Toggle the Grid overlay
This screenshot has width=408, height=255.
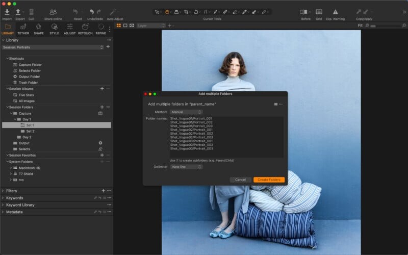point(319,12)
